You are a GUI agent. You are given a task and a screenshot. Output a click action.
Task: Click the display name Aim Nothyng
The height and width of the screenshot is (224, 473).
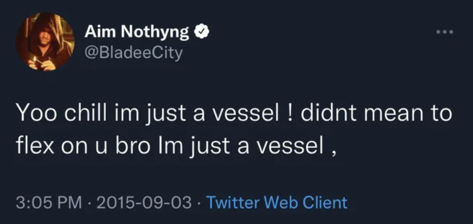tap(137, 32)
